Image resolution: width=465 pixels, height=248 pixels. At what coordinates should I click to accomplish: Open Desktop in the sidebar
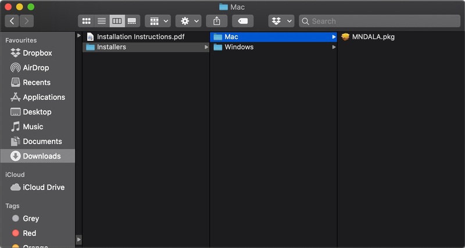tap(38, 112)
